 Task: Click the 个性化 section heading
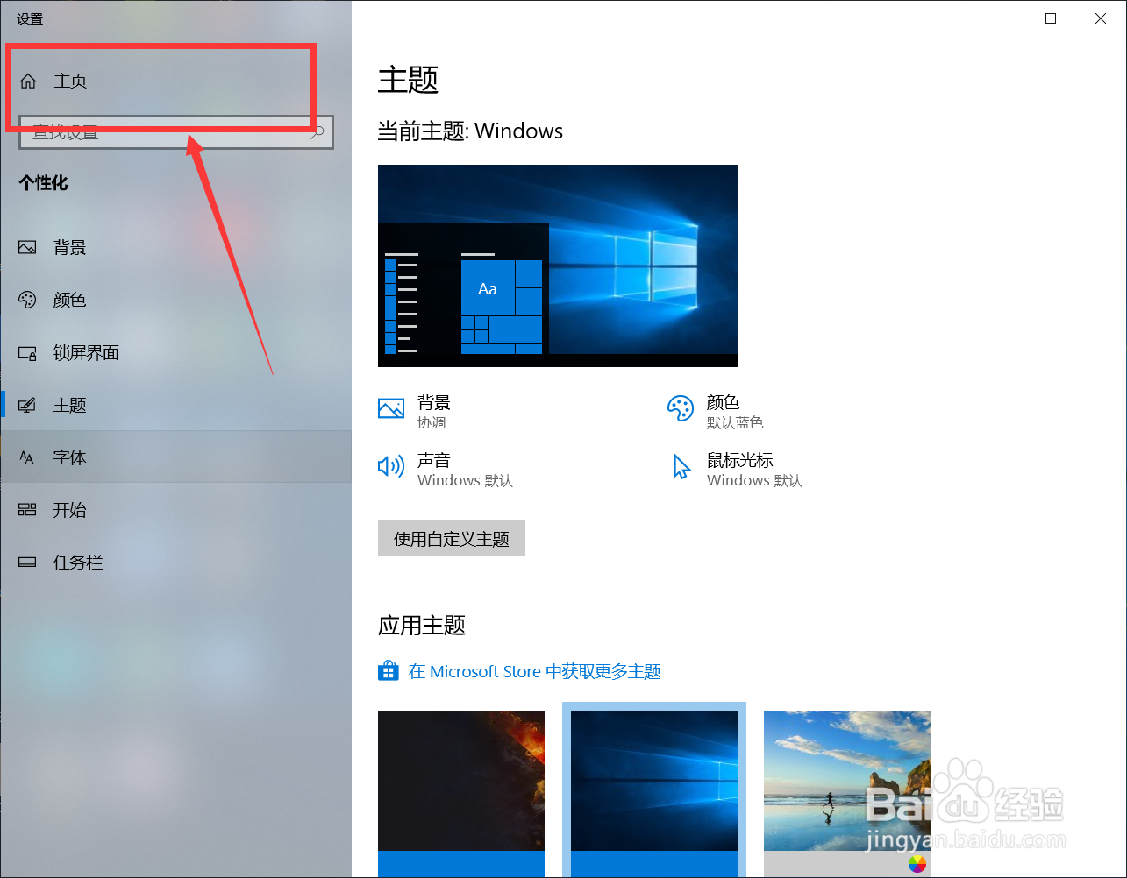pos(44,183)
